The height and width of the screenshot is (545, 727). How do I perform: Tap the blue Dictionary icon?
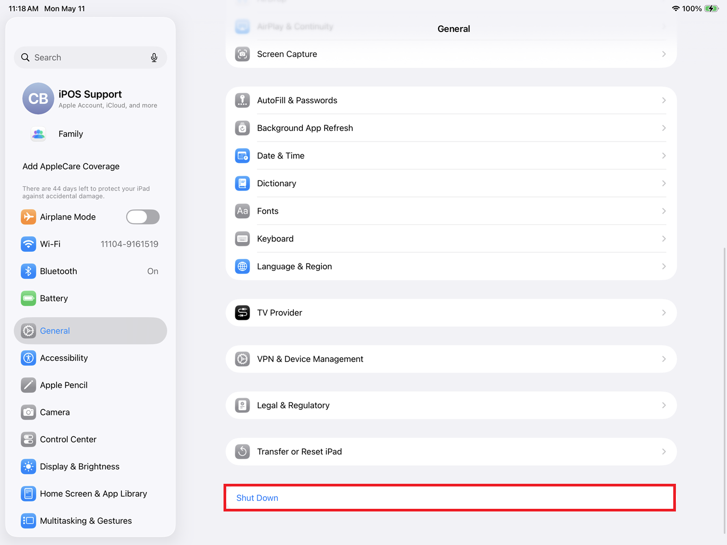[243, 184]
